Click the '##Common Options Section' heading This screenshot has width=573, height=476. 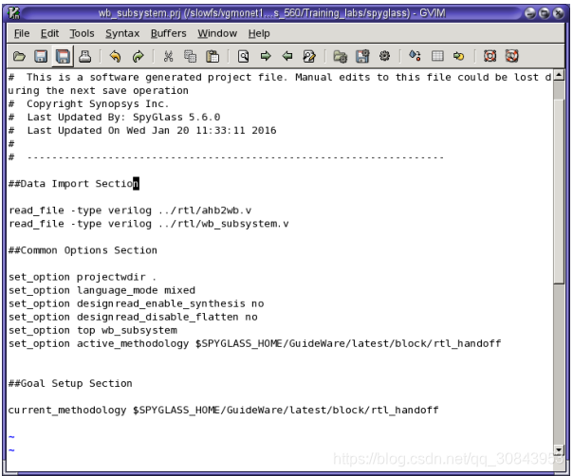(x=83, y=250)
